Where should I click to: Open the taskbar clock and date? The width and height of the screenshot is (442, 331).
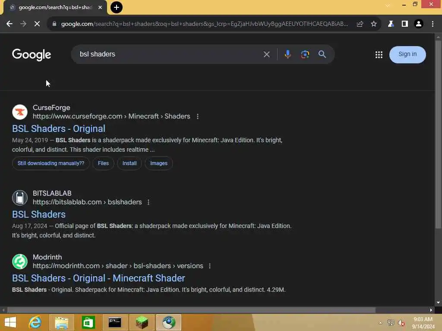[423, 323]
